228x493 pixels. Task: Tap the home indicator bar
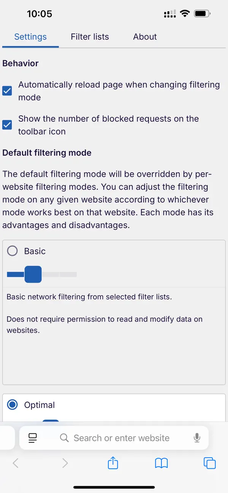click(114, 487)
